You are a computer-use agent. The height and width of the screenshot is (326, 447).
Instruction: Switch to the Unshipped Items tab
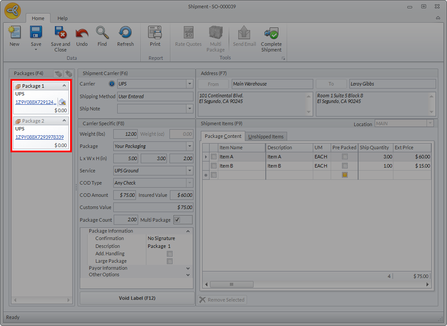coord(266,137)
